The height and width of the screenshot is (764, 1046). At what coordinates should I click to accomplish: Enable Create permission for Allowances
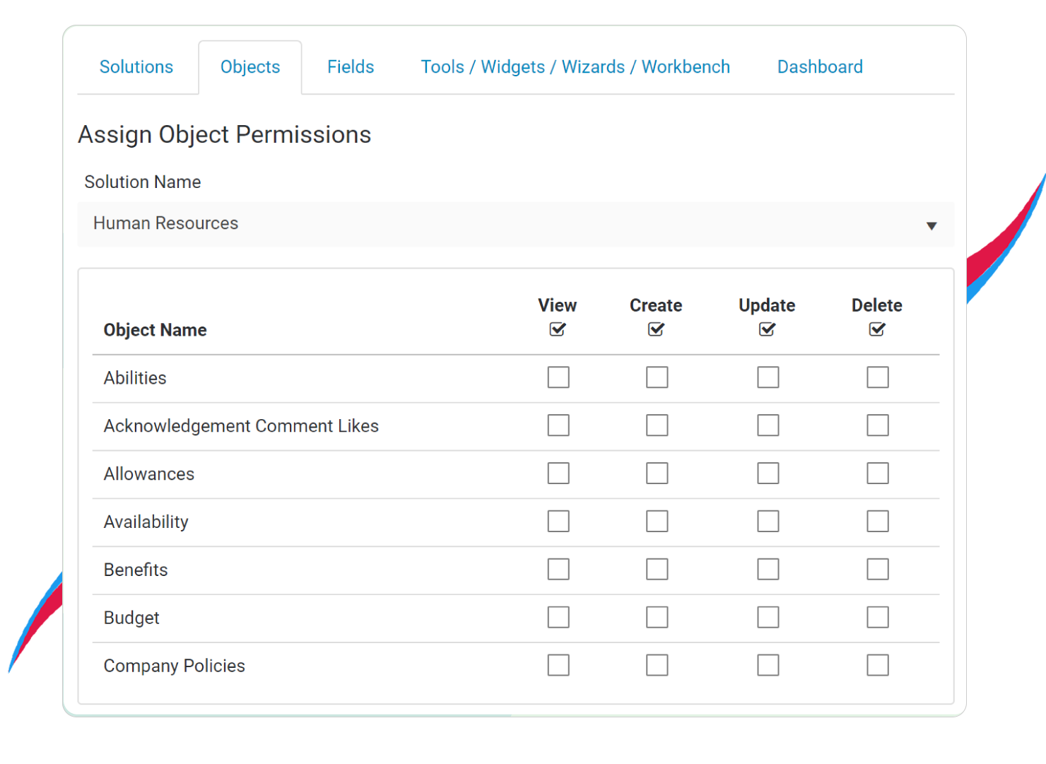click(x=656, y=473)
